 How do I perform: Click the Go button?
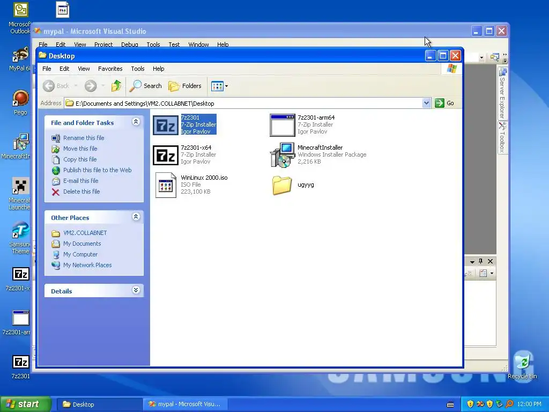coord(444,103)
